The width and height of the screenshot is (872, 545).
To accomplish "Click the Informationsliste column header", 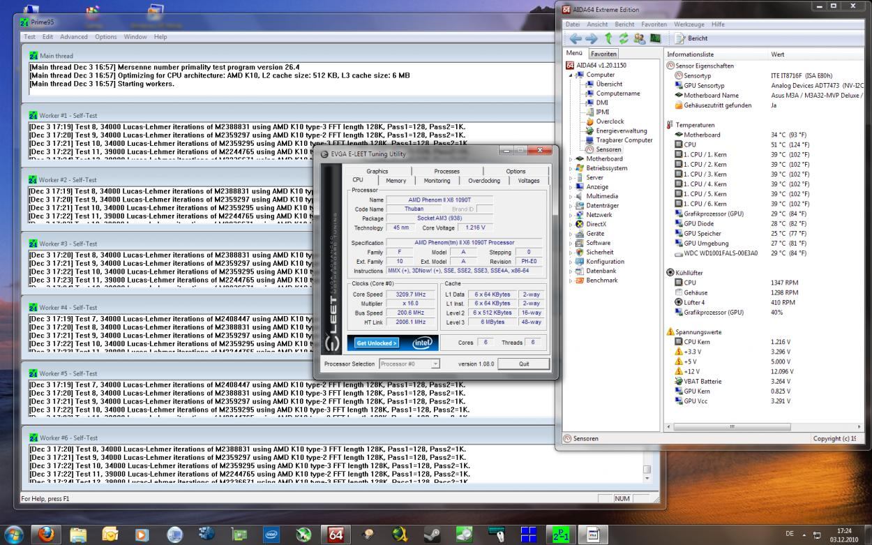I will tap(715, 54).
